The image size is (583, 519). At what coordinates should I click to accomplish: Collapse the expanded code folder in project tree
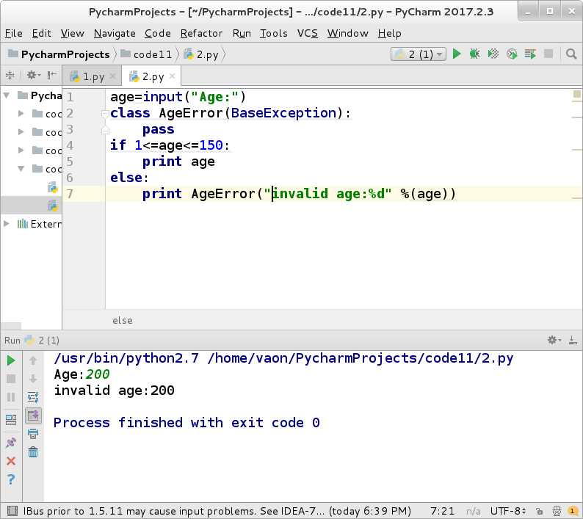pos(21,169)
